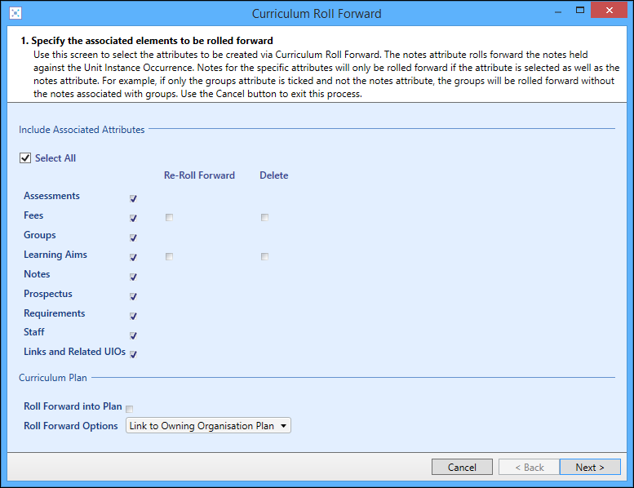Enable Delete for Learning Aims
This screenshot has width=634, height=488.
(264, 257)
